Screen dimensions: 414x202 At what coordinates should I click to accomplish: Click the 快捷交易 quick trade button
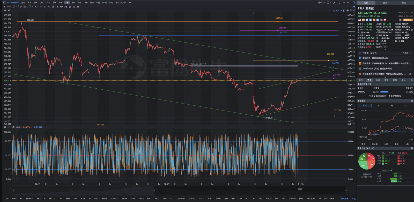pyautogui.click(x=408, y=20)
